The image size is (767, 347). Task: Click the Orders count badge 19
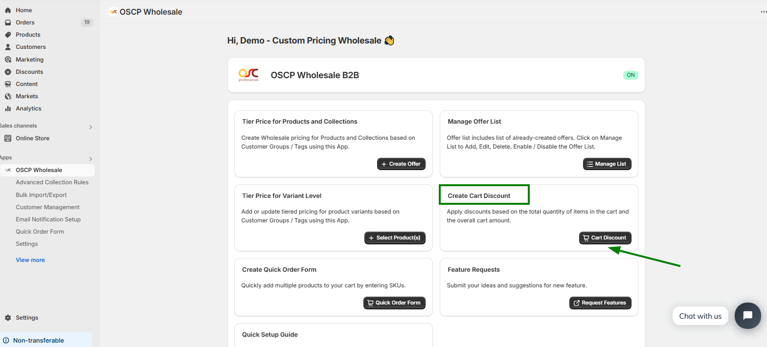point(87,22)
